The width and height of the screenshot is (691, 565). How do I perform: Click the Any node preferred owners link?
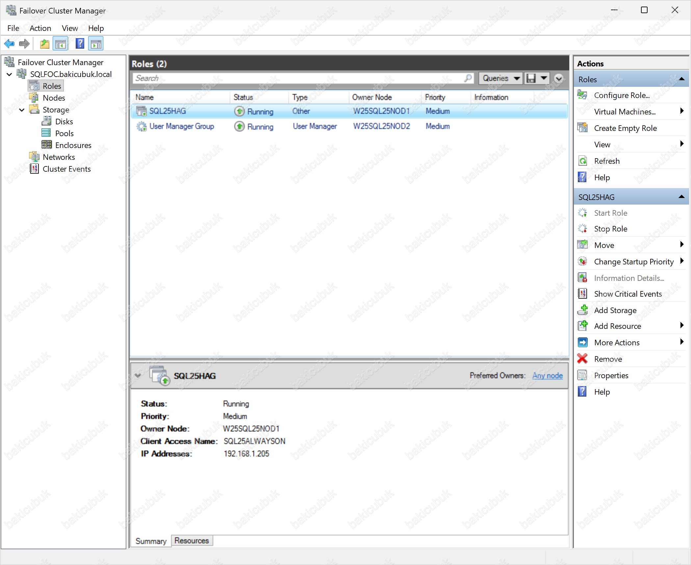pyautogui.click(x=548, y=375)
